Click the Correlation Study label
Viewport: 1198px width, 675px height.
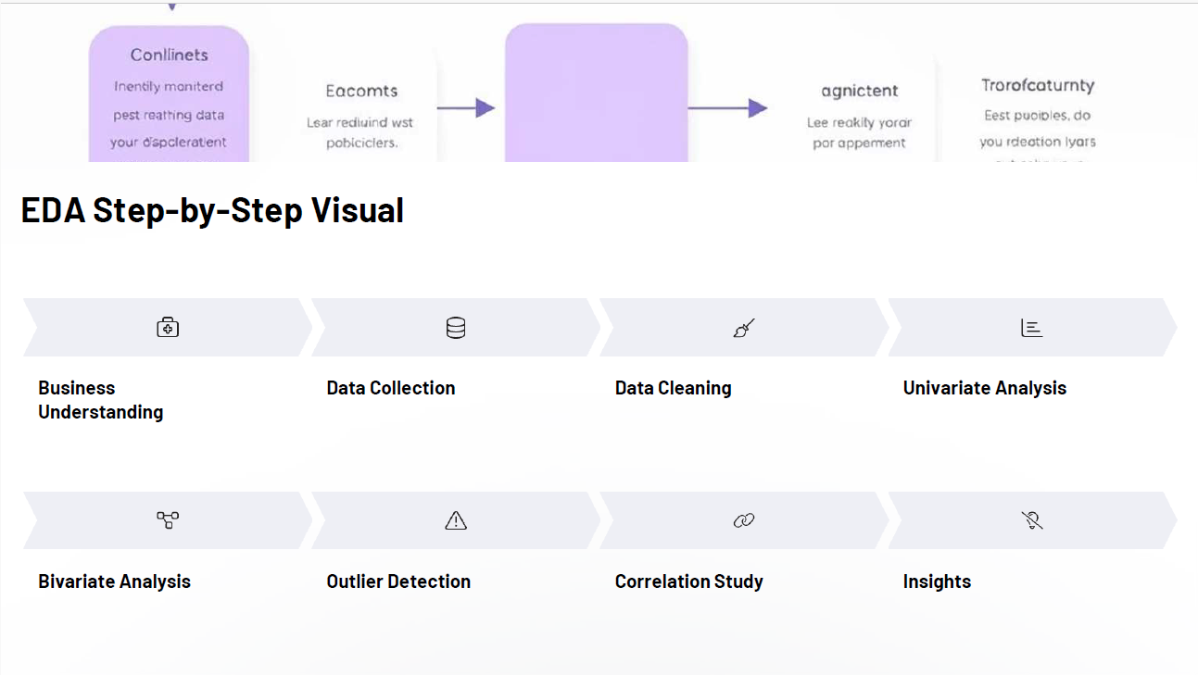coord(689,581)
